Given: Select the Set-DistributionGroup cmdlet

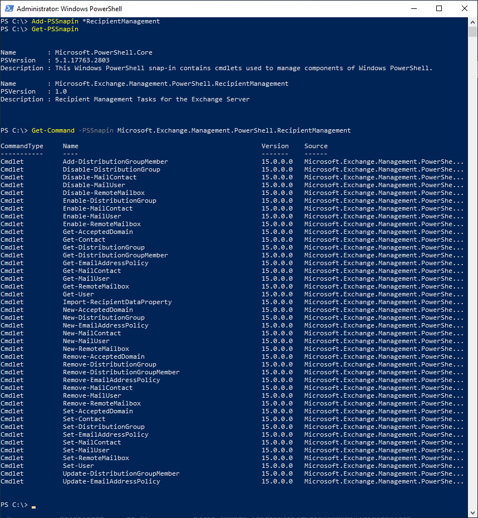Looking at the screenshot, I should 104,427.
